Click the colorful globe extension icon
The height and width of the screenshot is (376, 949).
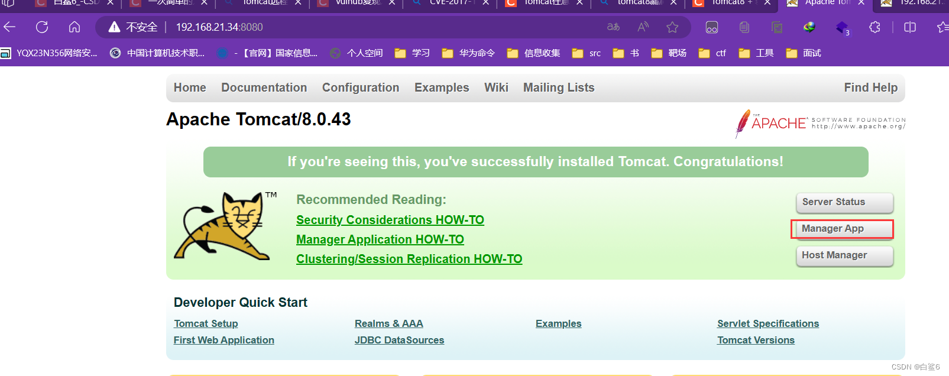(809, 27)
